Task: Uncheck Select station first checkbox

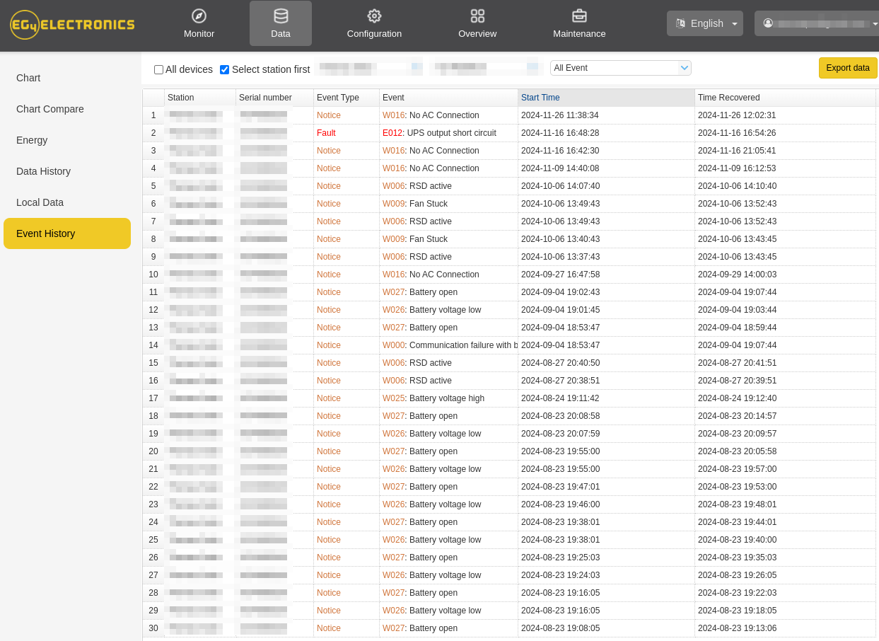Action: click(224, 69)
